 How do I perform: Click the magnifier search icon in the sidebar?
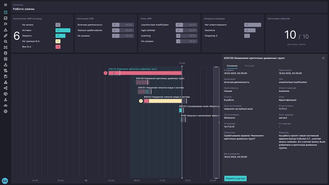pos(5,42)
